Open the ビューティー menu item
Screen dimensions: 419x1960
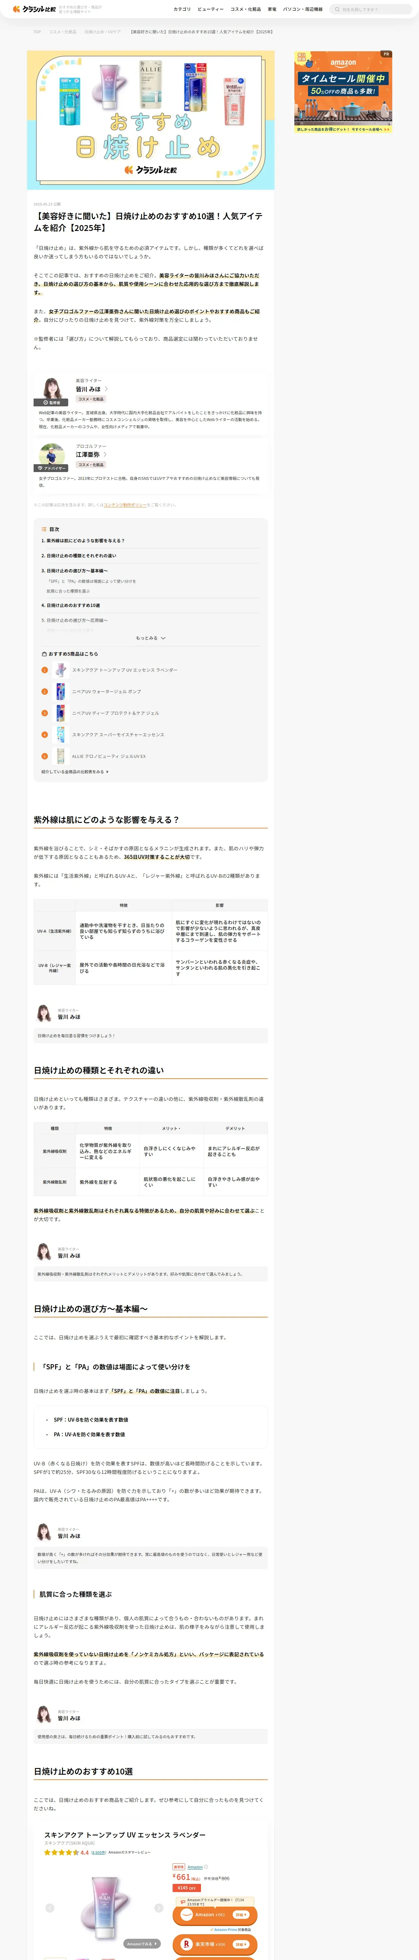tap(210, 9)
